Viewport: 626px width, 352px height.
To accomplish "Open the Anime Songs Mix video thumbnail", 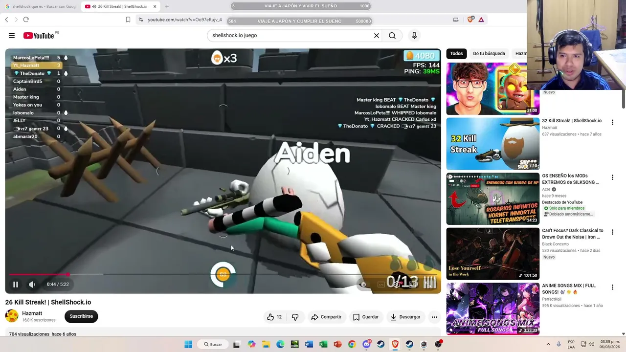I will coord(492,308).
